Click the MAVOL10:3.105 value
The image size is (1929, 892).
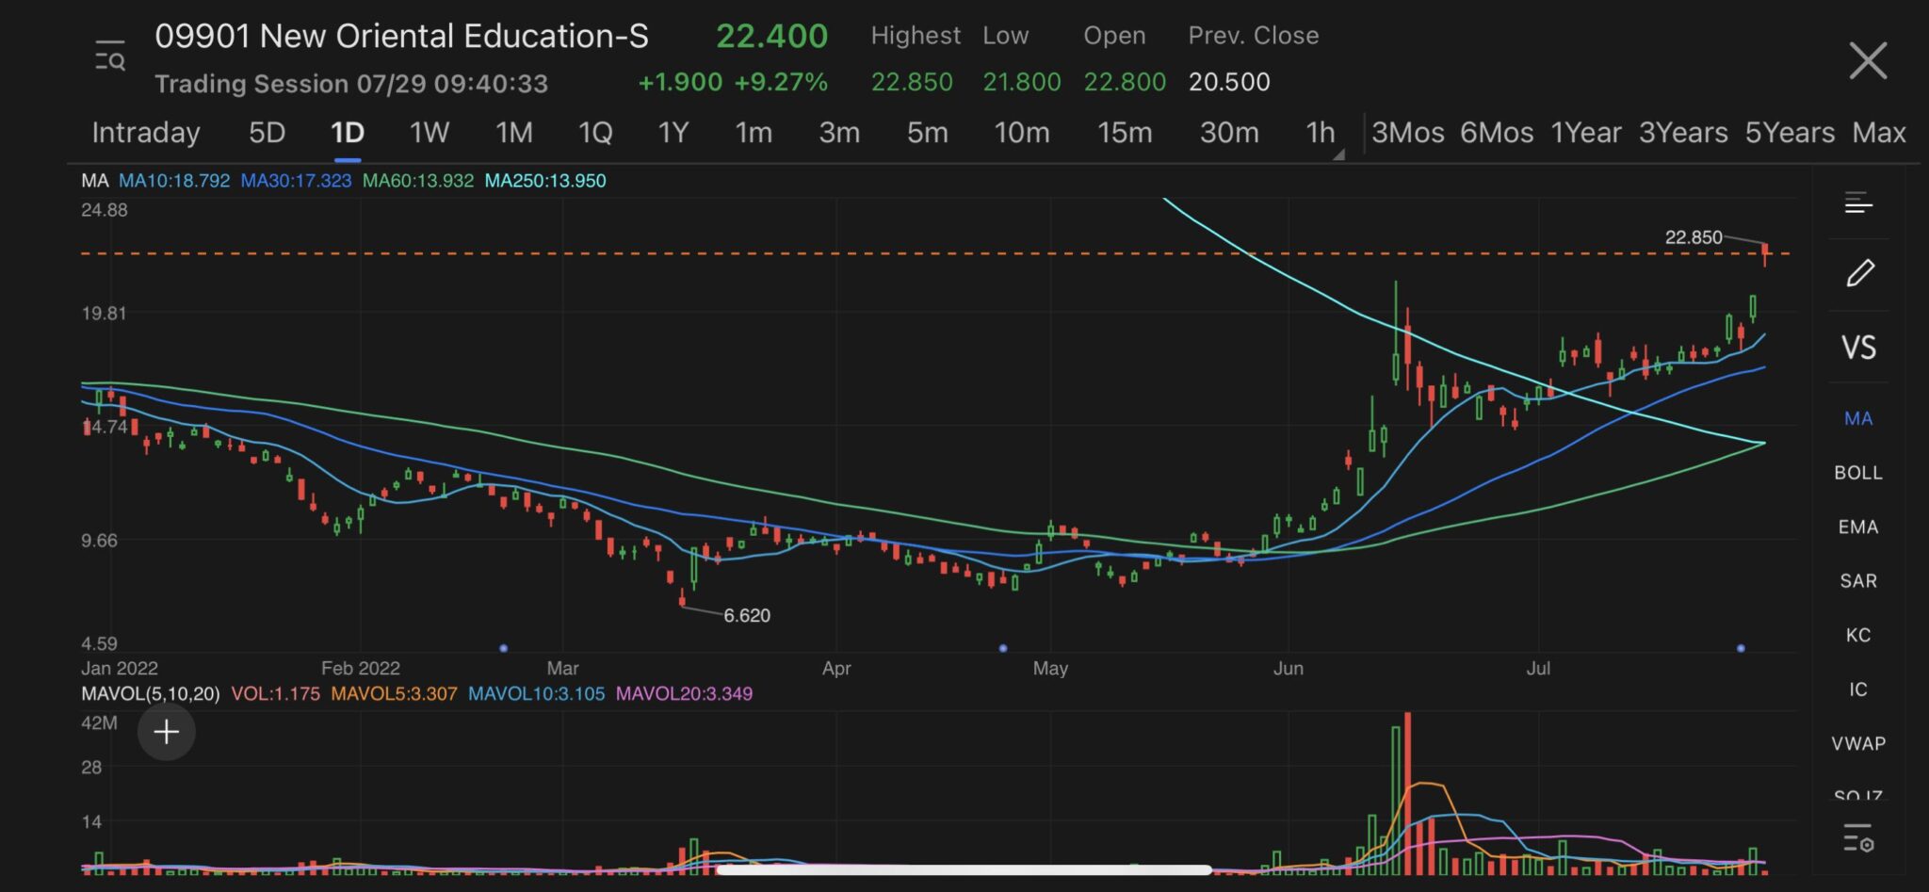[536, 694]
